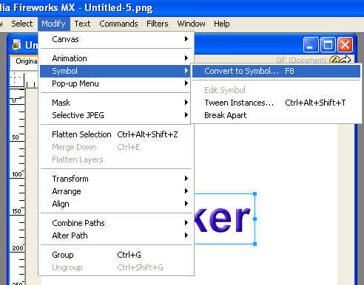Click the vertical ruler near 100 mark
This screenshot has width=364, height=285.
coord(17,174)
